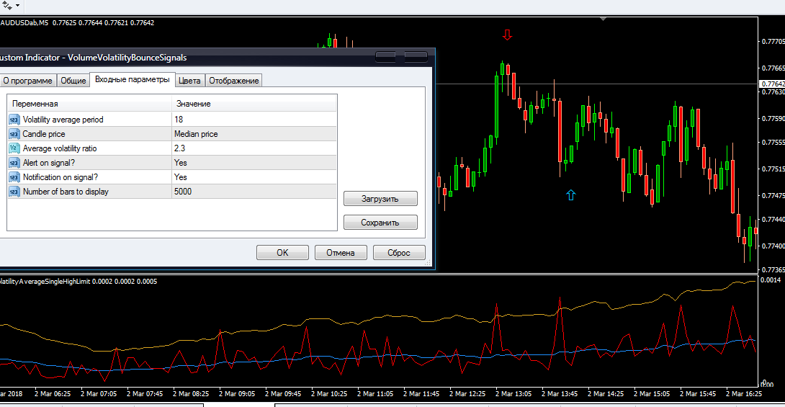The height and width of the screenshot is (407, 785).
Task: Click the 'Значение' column header
Action: click(x=254, y=104)
